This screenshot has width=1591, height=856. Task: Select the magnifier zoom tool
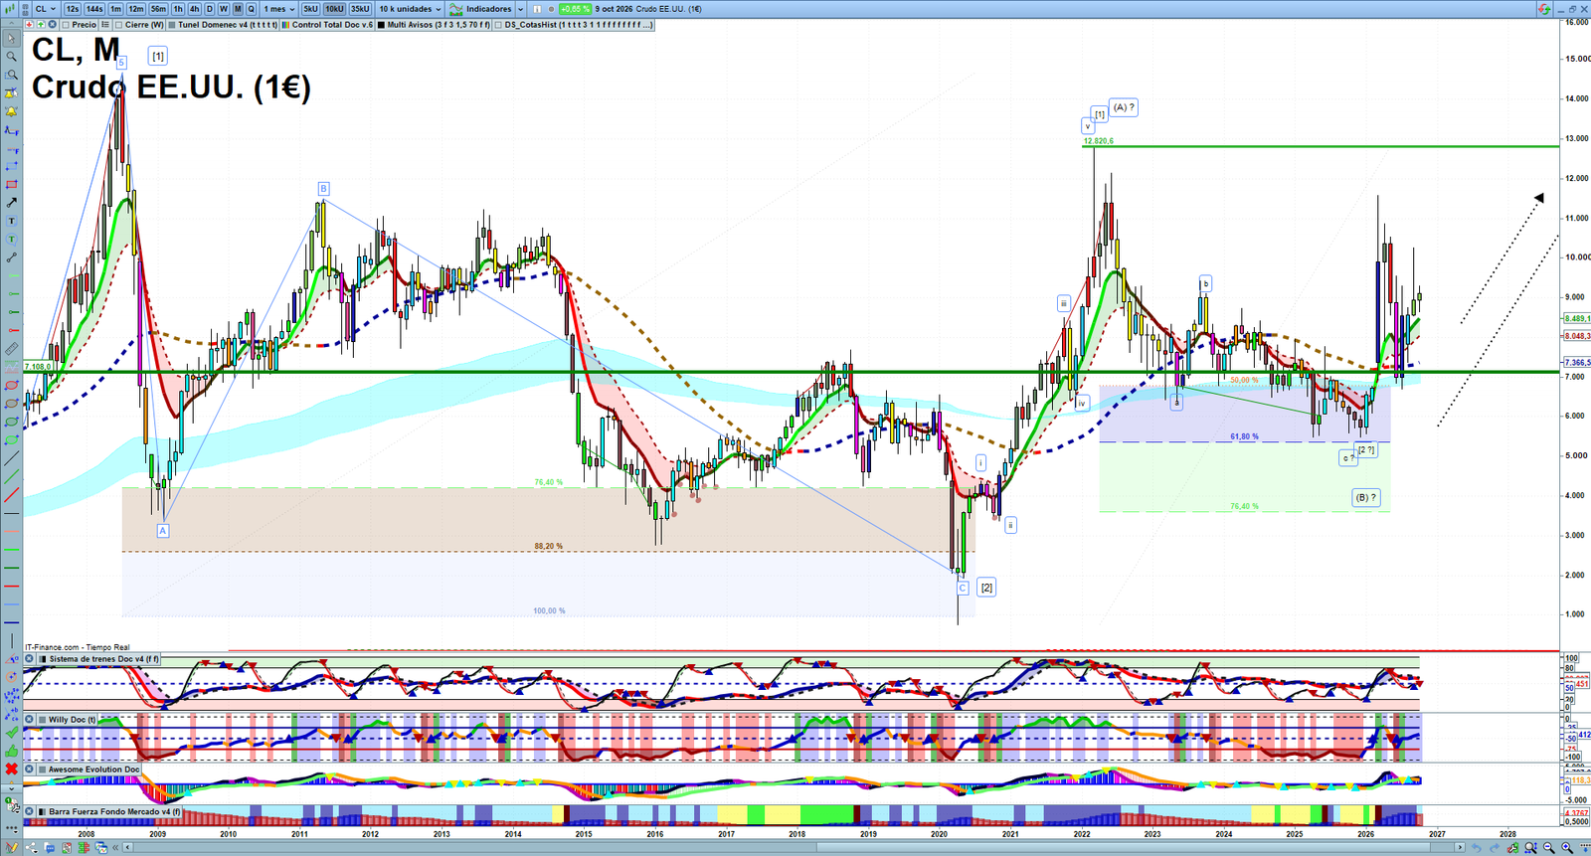[x=11, y=57]
